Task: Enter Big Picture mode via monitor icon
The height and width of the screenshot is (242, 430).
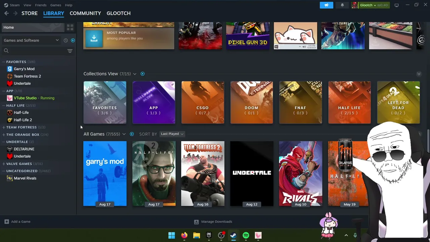Action: 396,5
